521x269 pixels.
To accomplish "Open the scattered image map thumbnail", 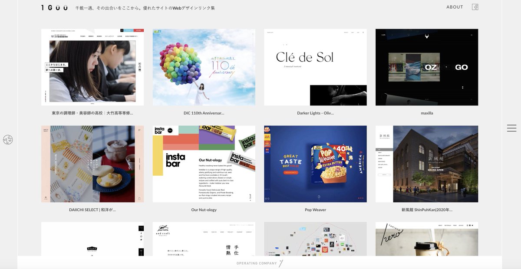I will coord(315,239).
